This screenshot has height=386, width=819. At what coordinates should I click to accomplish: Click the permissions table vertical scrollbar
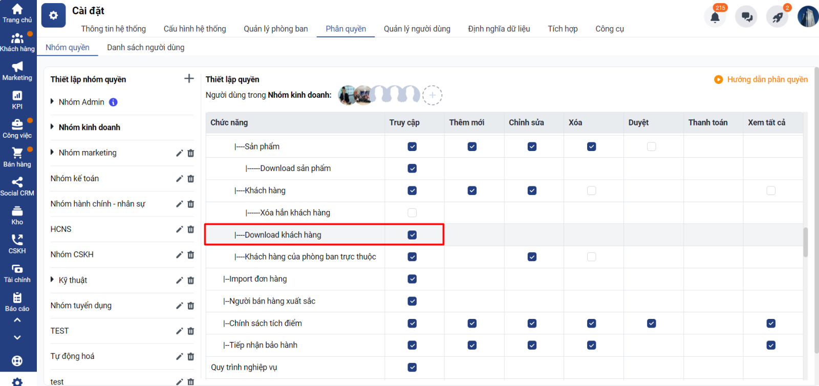805,242
